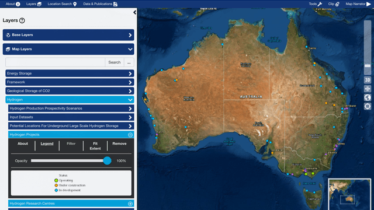Start the Map Narrator
The height and width of the screenshot is (210, 374).
point(358,4)
